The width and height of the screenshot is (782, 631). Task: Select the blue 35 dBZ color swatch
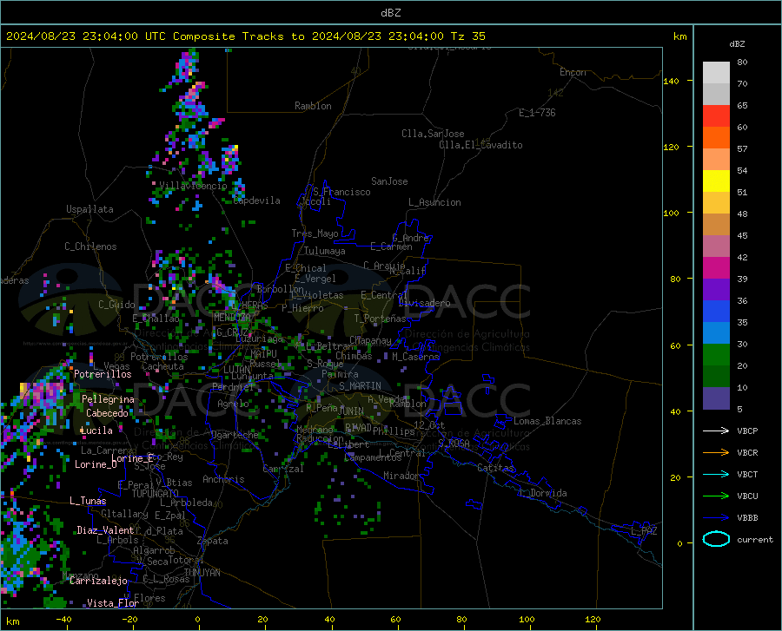point(716,312)
